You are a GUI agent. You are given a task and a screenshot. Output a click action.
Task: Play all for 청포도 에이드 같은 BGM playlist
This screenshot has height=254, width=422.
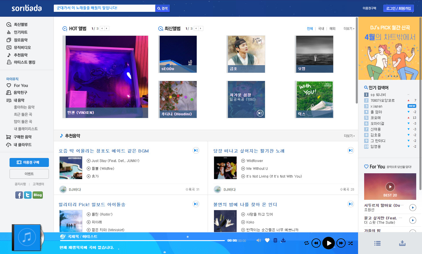pyautogui.click(x=196, y=150)
